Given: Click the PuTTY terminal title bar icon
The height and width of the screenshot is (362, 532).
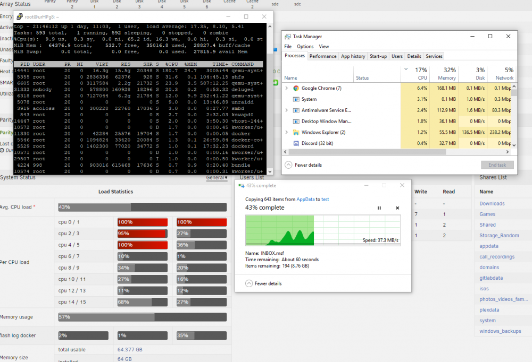Looking at the screenshot, I should pos(20,16).
